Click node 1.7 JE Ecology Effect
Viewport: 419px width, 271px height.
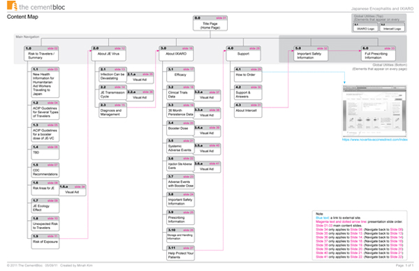click(45, 206)
